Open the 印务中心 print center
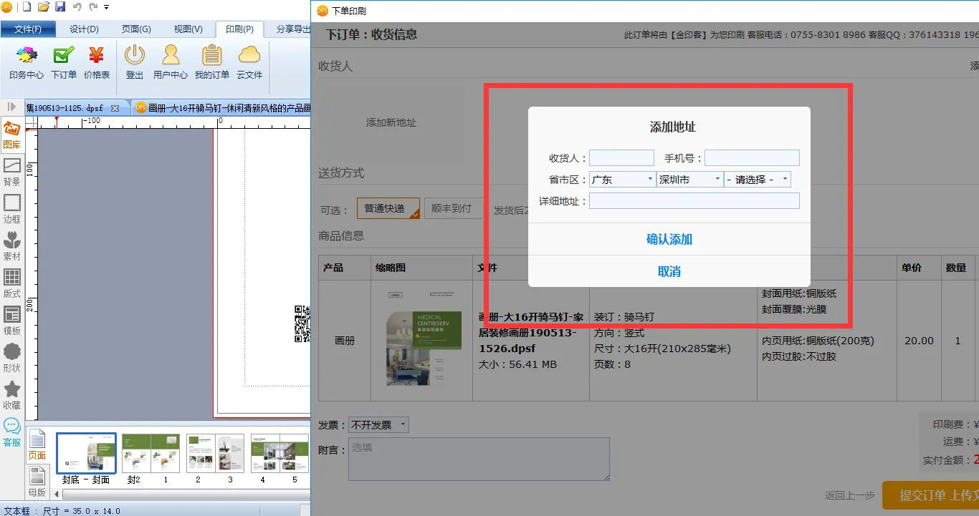The width and height of the screenshot is (979, 516). coord(27,62)
